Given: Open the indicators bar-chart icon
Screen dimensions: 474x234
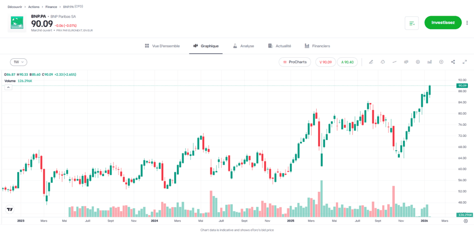Looking at the screenshot, I should coord(430,62).
